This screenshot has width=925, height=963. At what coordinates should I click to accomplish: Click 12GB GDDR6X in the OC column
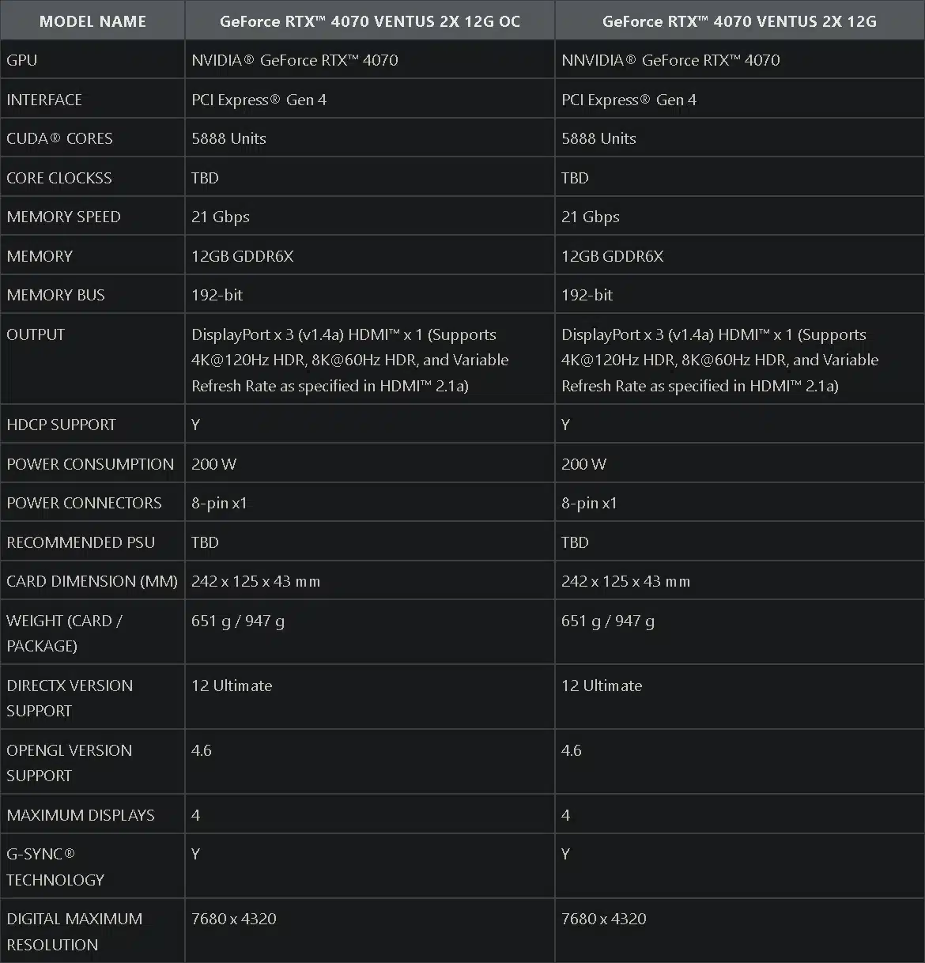[243, 256]
